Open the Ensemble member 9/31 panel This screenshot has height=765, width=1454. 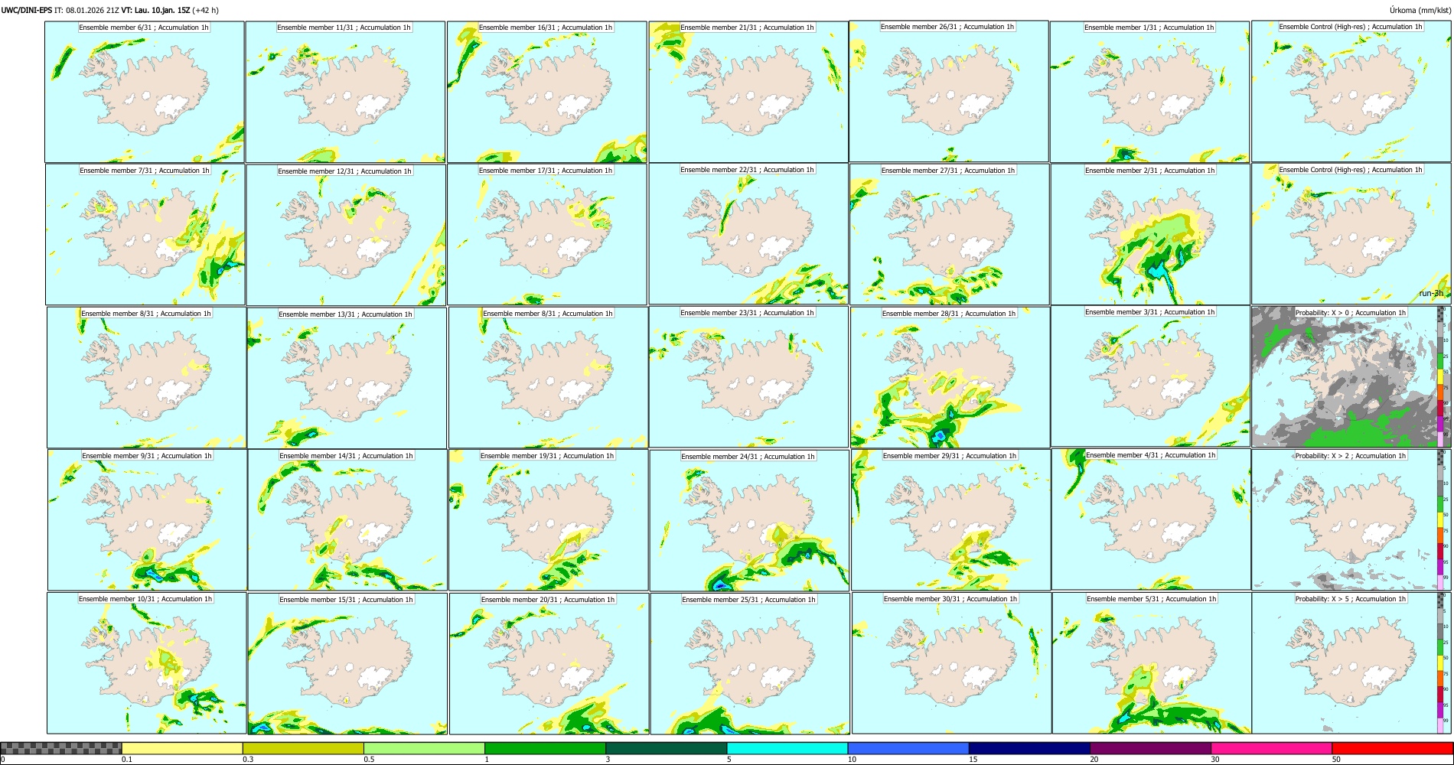tap(148, 520)
